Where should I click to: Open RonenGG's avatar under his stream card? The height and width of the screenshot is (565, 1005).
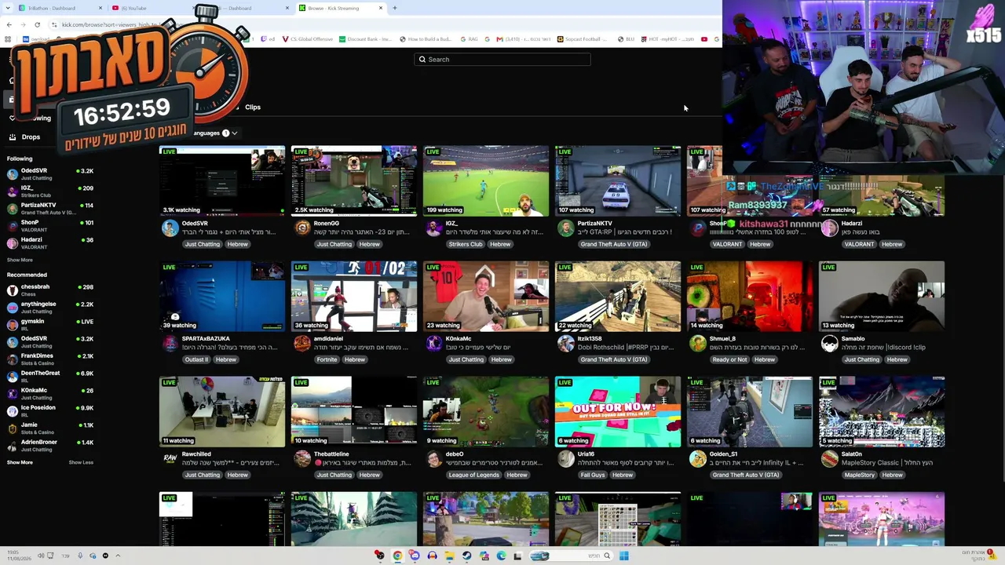302,228
